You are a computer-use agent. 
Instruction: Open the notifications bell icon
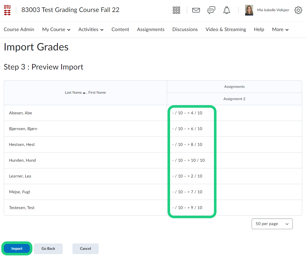tap(226, 10)
